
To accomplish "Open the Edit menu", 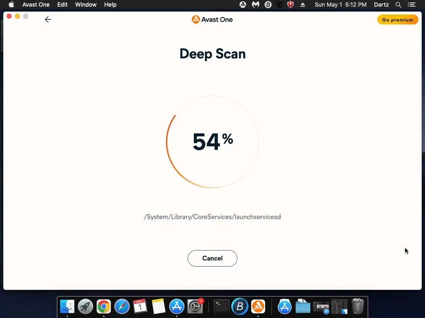I will [62, 5].
